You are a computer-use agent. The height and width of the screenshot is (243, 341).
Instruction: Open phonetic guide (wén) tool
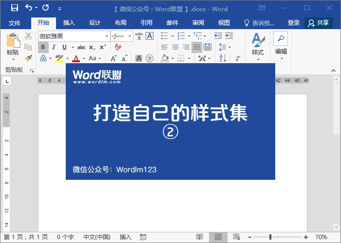[x=139, y=36]
